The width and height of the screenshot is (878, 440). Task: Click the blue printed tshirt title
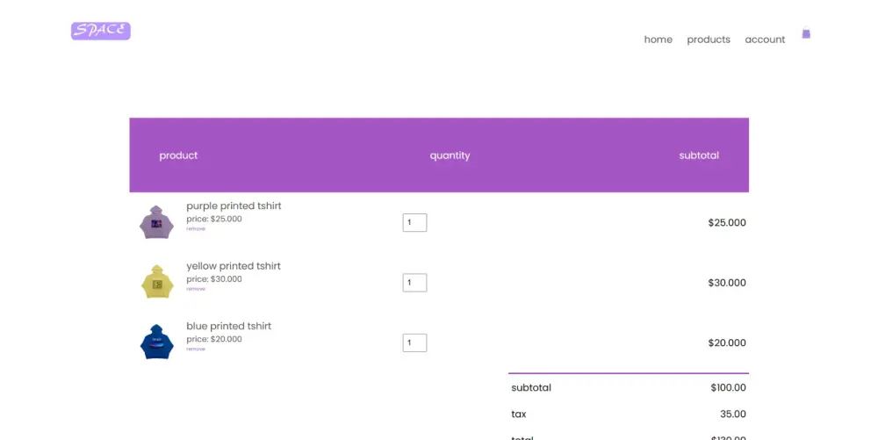(x=228, y=326)
